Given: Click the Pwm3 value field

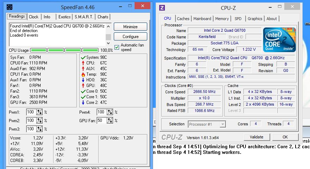Looking at the screenshot, I should coord(31,129).
